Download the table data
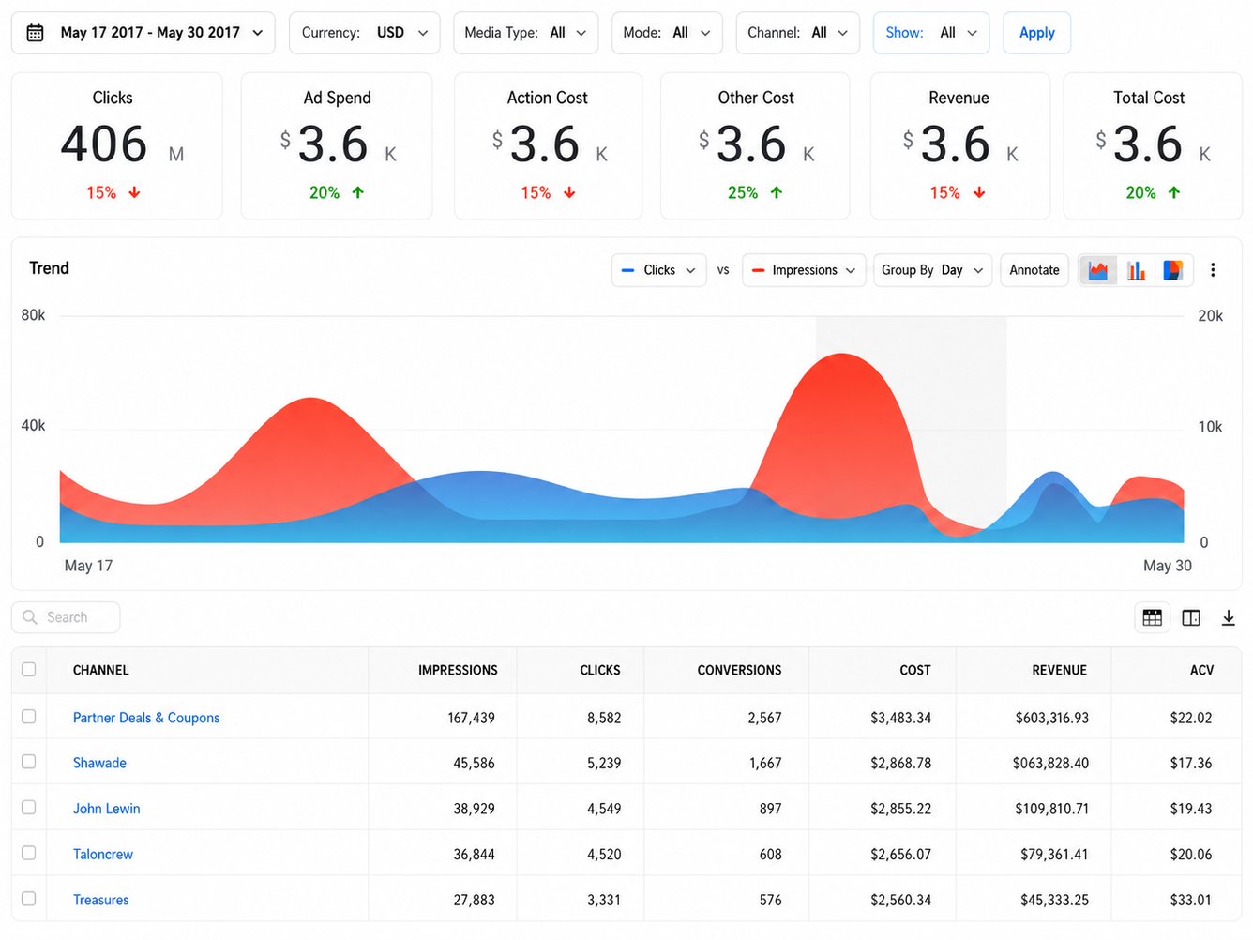1253x940 pixels. (x=1229, y=618)
